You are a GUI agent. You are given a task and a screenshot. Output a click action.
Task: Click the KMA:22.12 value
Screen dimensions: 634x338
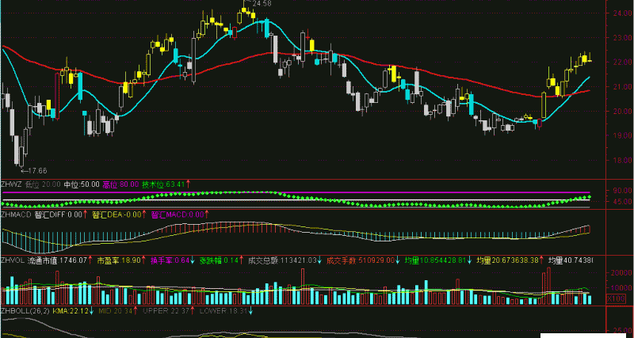[71, 311]
